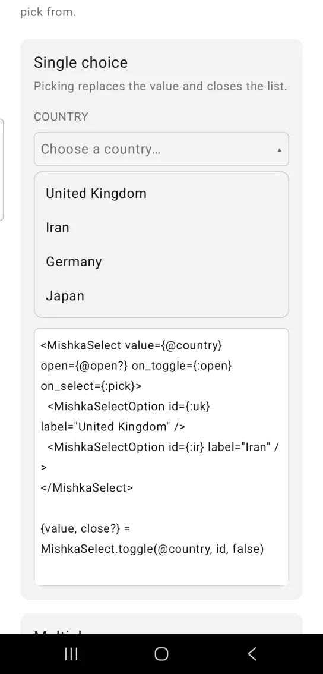Click the '{value, close?} =' code line
This screenshot has width=323, height=674.
[85, 528]
